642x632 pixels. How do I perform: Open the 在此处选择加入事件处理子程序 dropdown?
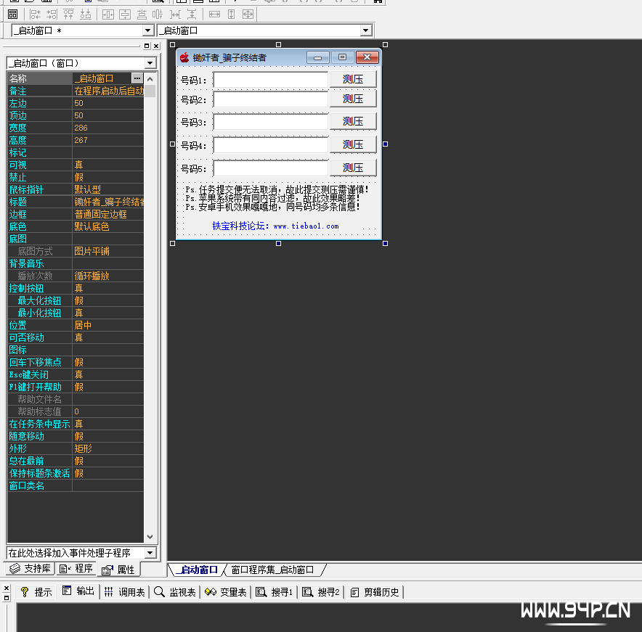point(150,553)
